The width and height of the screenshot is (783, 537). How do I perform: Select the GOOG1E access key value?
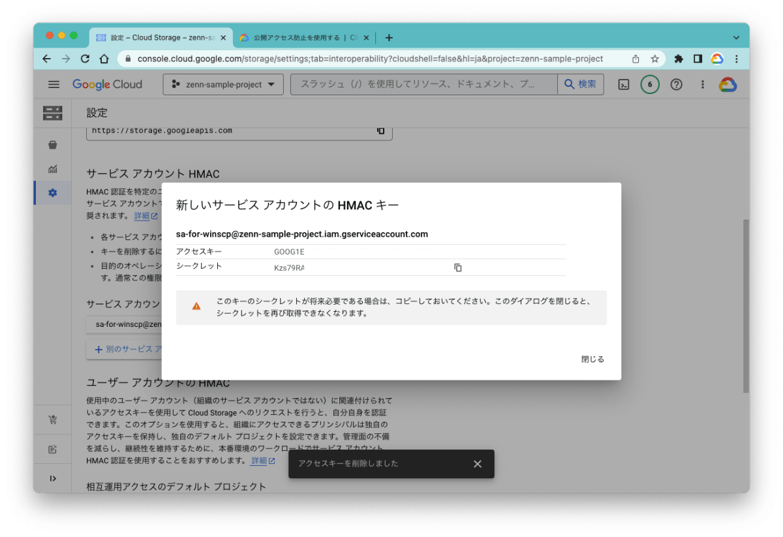[289, 252]
